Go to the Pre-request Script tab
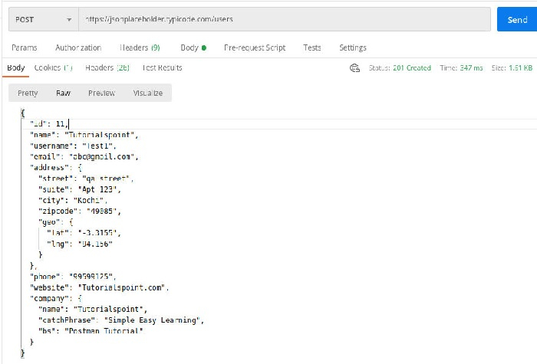This screenshot has height=364, width=537. tap(255, 48)
